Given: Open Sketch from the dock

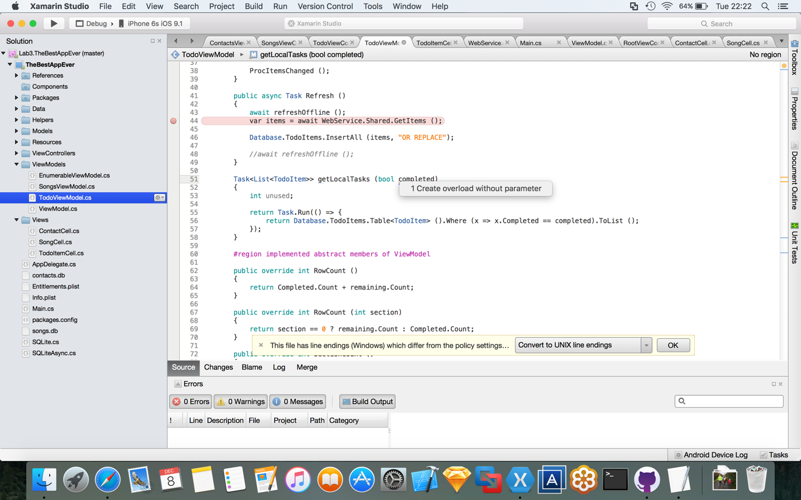Looking at the screenshot, I should 457,479.
